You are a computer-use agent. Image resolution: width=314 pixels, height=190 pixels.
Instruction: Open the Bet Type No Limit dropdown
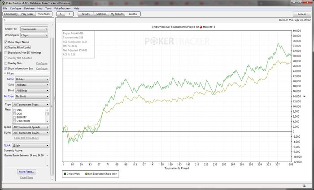[x=32, y=97]
